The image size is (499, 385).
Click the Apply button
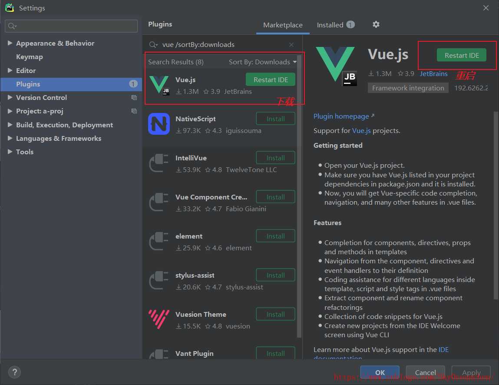point(471,372)
